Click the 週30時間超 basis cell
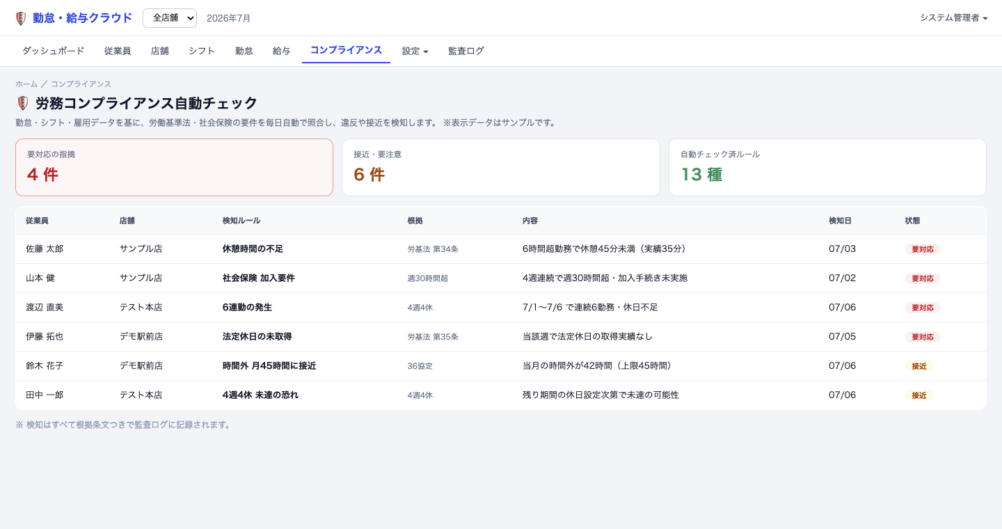 coord(428,278)
